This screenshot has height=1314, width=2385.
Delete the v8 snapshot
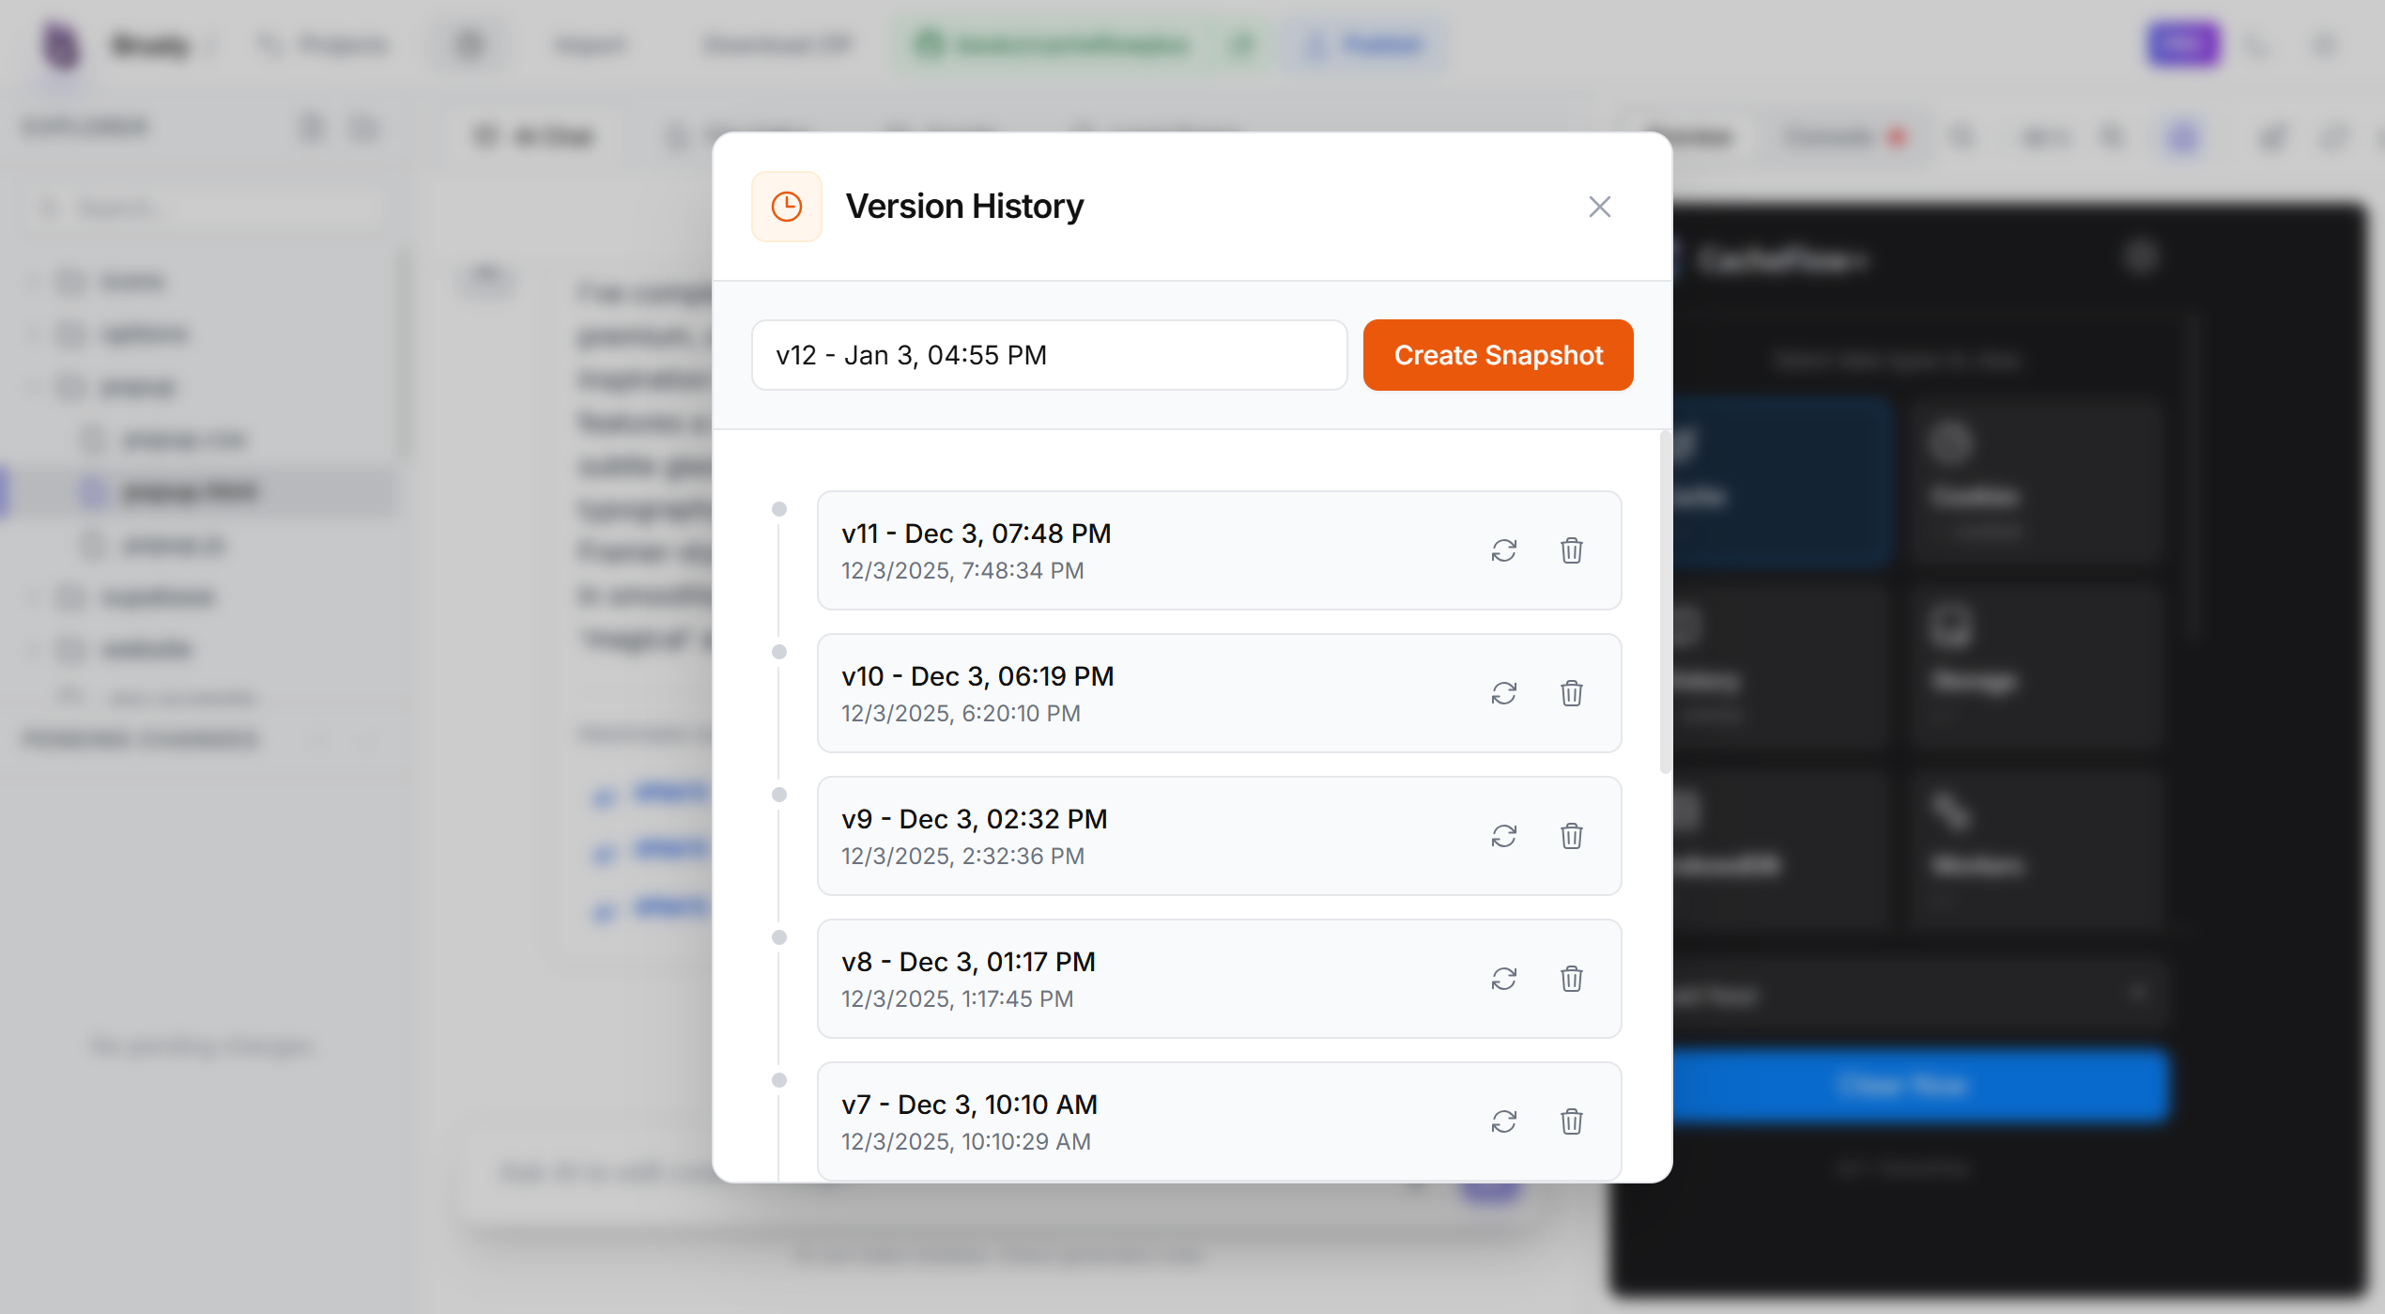point(1571,979)
